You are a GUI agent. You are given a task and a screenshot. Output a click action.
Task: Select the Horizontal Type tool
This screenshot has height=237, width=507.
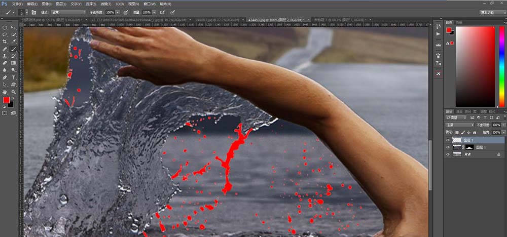tap(14, 77)
